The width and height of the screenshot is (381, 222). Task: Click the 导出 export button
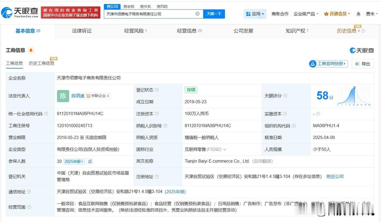tap(363, 64)
